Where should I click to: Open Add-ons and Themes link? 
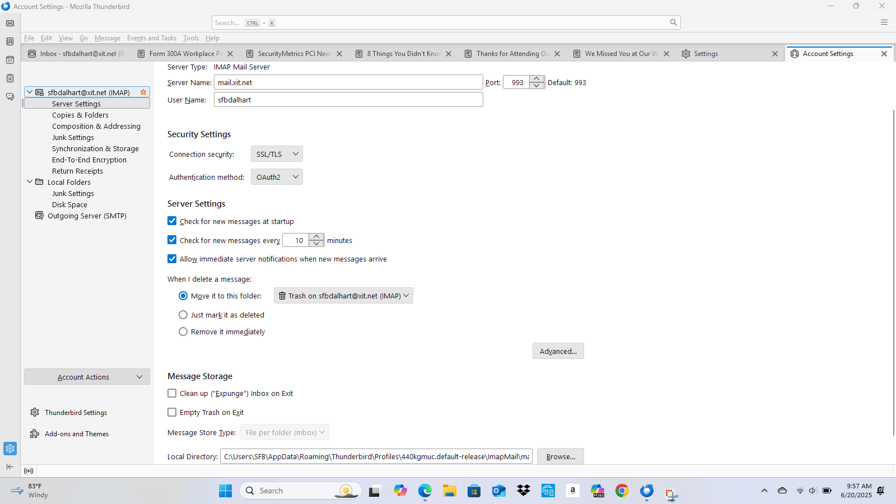tap(77, 434)
